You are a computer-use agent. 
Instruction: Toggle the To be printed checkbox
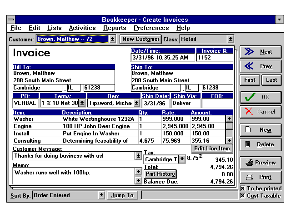coord(243,188)
